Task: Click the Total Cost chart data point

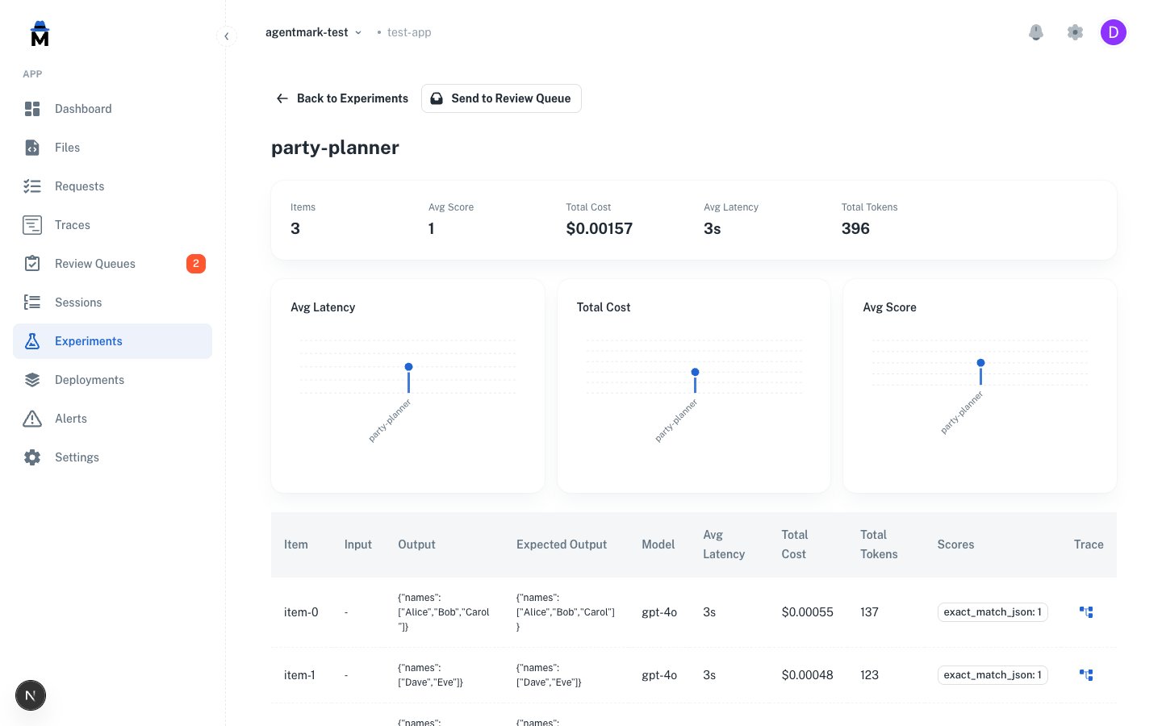Action: (x=695, y=372)
